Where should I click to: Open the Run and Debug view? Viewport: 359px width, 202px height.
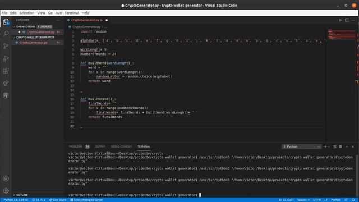(6, 58)
